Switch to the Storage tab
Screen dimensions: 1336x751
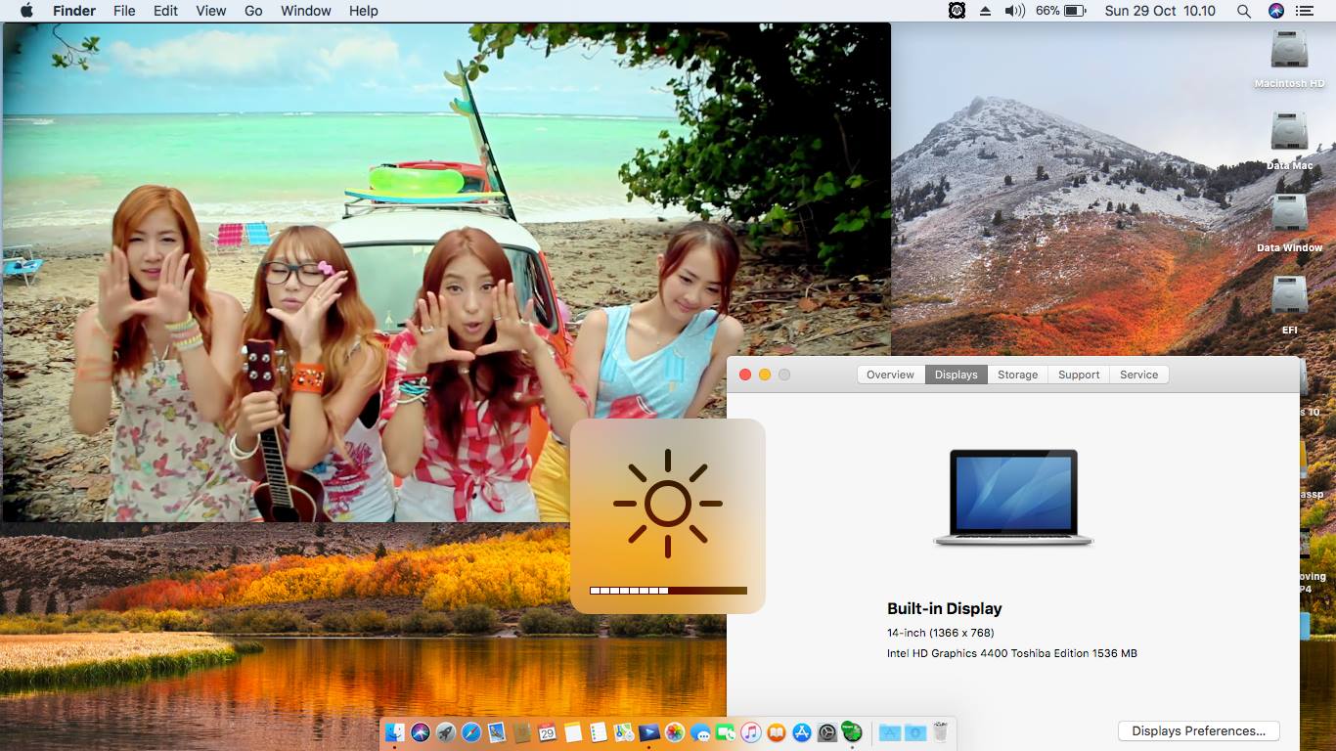(1017, 375)
